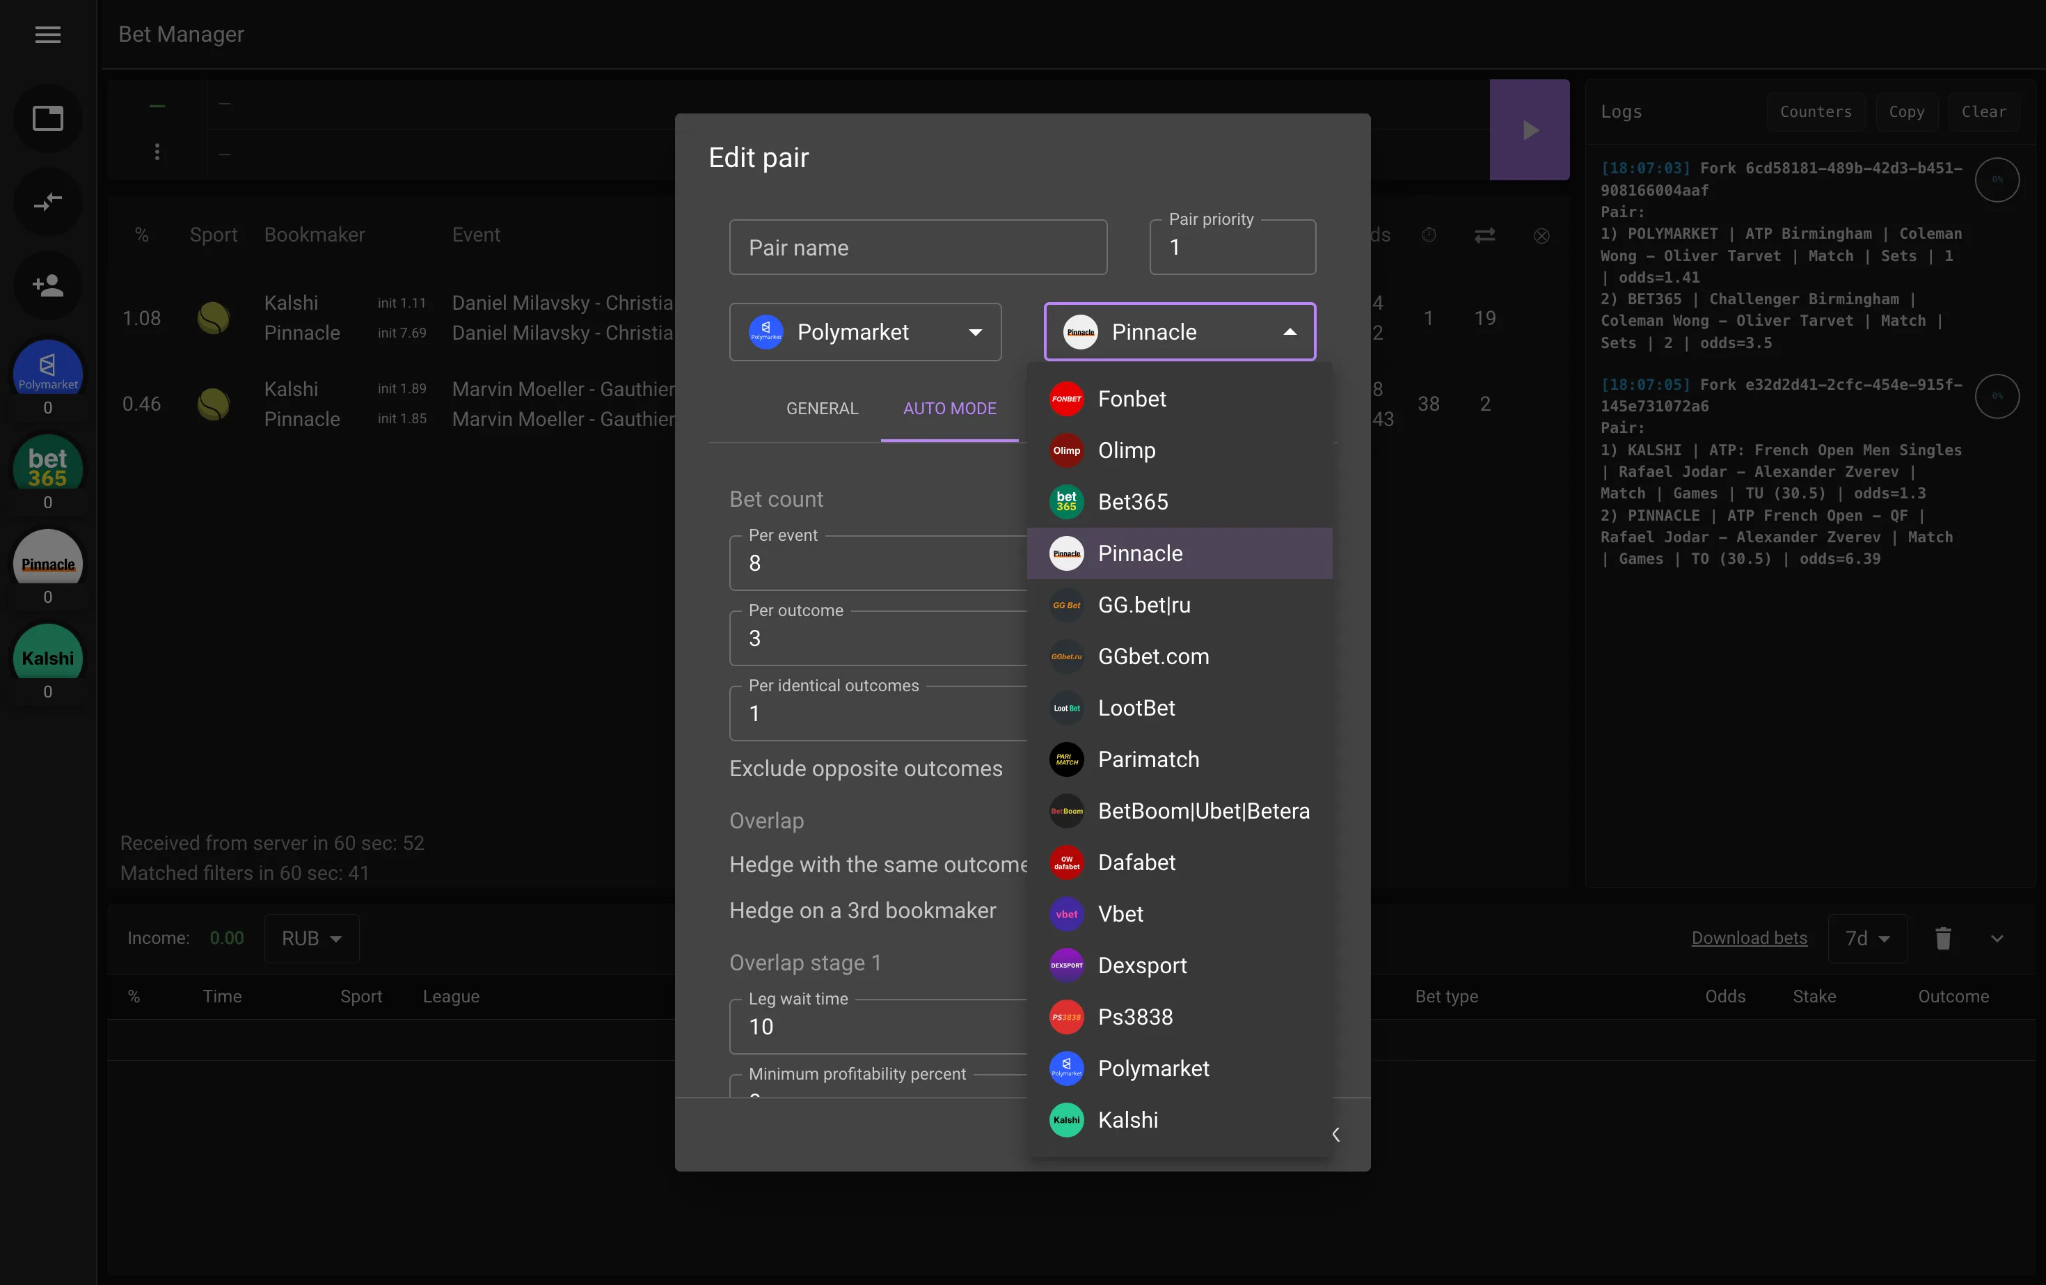2046x1285 pixels.
Task: Click the merge arrows sidebar icon
Action: tap(47, 201)
